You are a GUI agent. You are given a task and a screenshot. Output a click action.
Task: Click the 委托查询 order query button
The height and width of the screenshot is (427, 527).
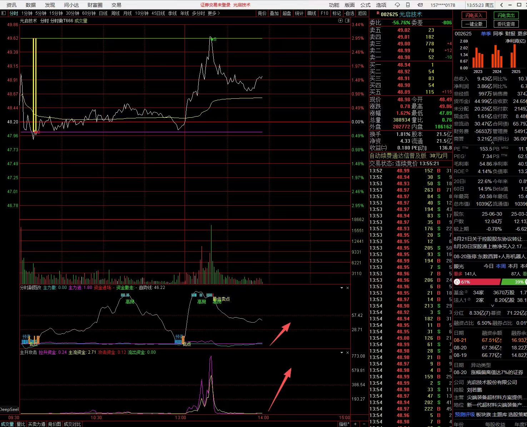click(506, 24)
